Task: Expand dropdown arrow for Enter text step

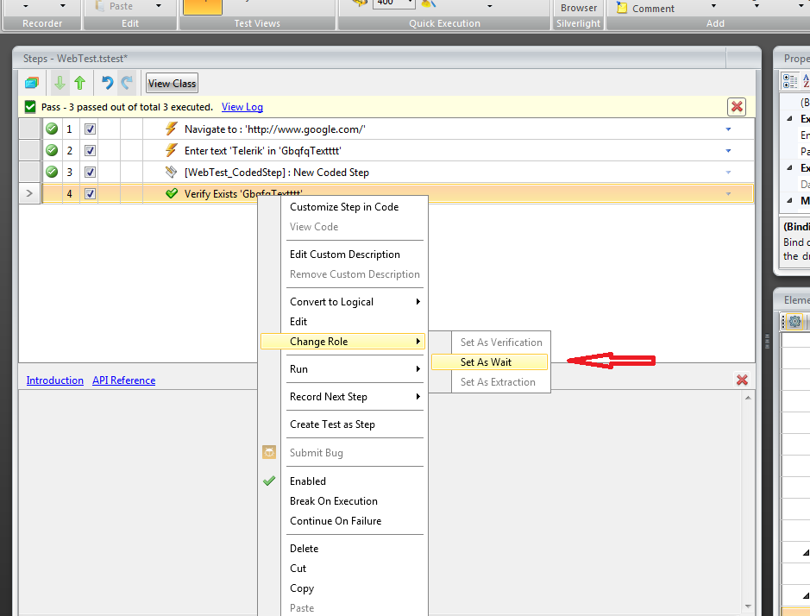Action: tap(728, 151)
